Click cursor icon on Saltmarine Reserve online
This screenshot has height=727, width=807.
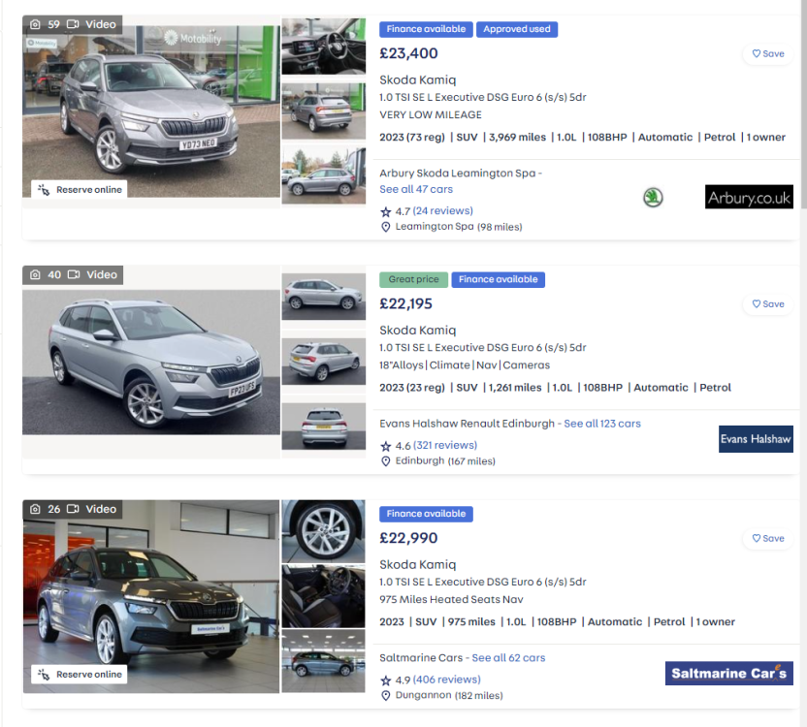[x=44, y=674]
